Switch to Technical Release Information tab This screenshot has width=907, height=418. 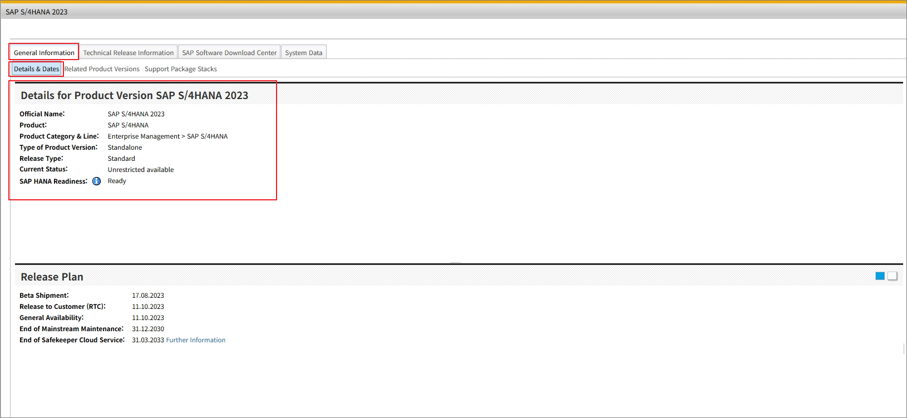coord(129,52)
